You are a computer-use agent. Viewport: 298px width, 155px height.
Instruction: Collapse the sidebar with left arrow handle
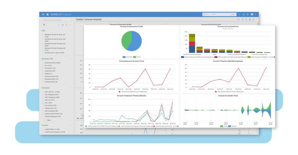click(74, 20)
